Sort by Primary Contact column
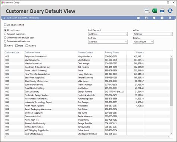 [85, 52]
